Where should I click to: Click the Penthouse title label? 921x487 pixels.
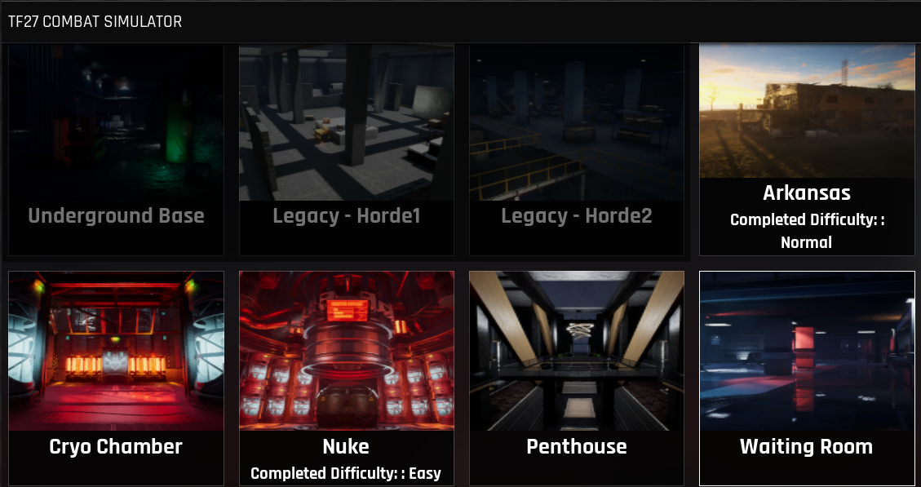tap(577, 446)
